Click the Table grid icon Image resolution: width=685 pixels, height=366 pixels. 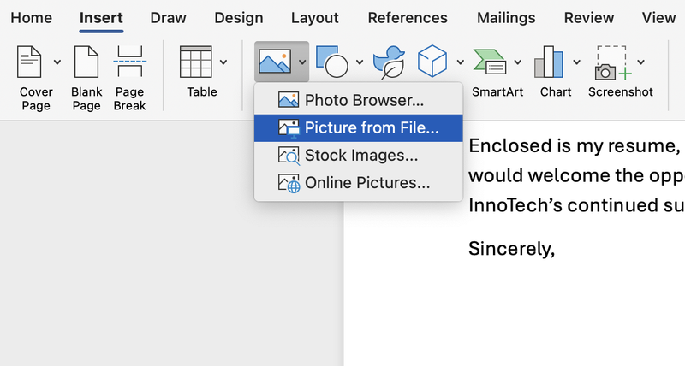[x=195, y=62]
